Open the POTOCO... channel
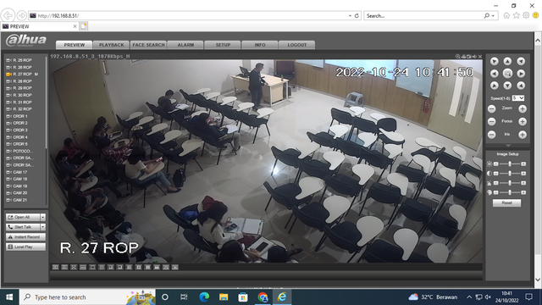Image resolution: width=542 pixels, height=305 pixels. [19, 151]
